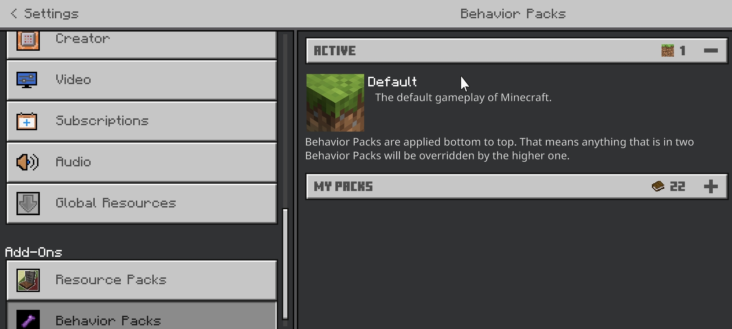Open the Resource Packs tab

141,280
